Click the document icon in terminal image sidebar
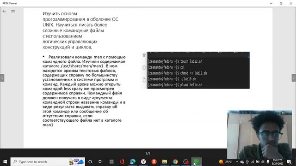296x166 pixels. click(x=144, y=80)
